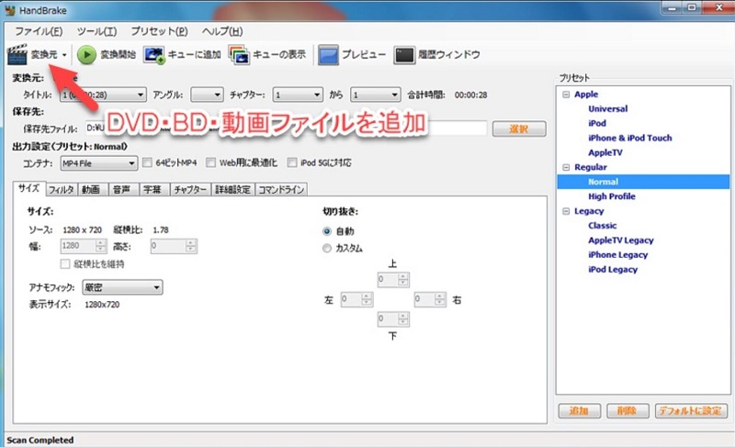
Task: Click the Remove (削除) preset button
Action: pyautogui.click(x=628, y=411)
